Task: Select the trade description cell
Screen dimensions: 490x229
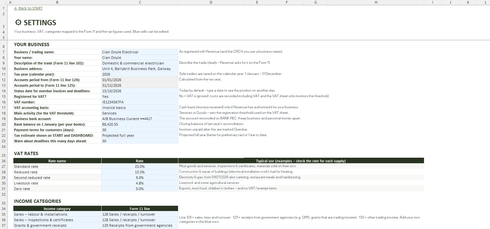Action: pyautogui.click(x=140, y=63)
